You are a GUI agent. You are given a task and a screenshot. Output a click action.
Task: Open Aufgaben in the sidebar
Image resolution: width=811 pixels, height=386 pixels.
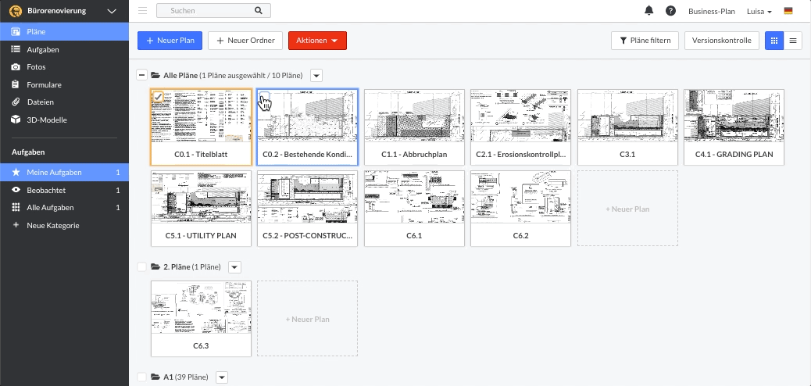pos(64,50)
